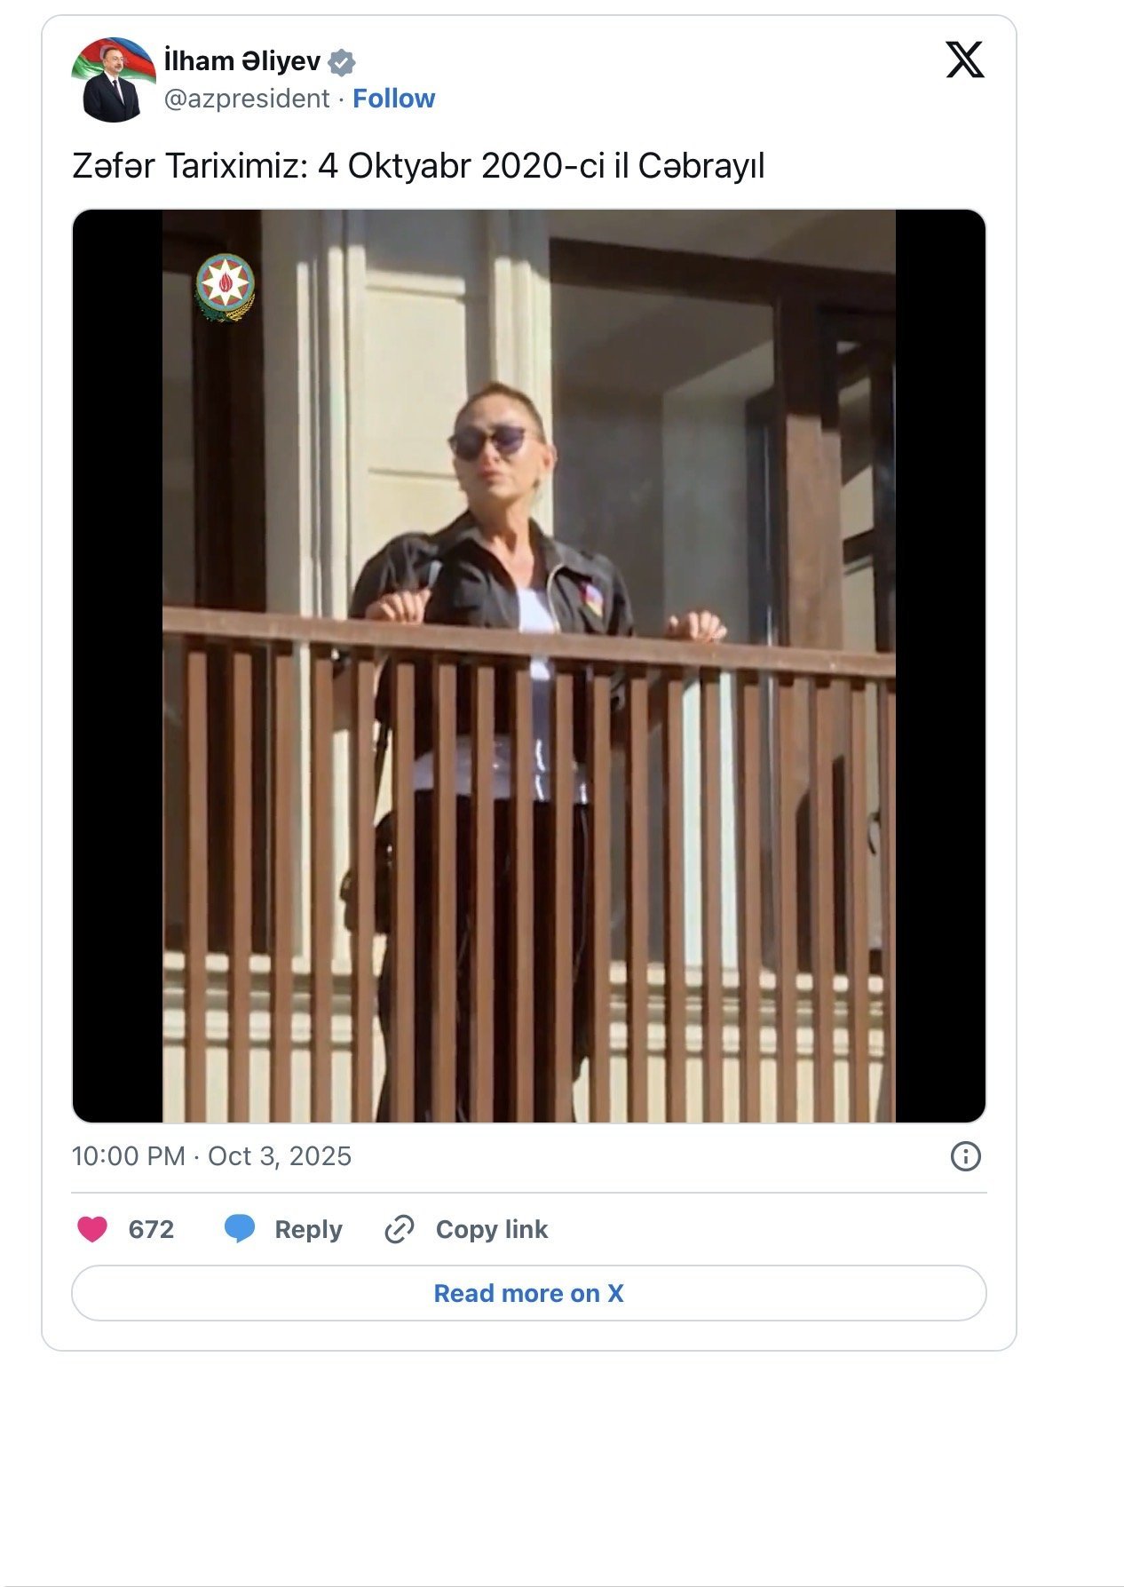The width and height of the screenshot is (1124, 1587).
Task: Click the emblem watermark in the video
Action: point(226,287)
